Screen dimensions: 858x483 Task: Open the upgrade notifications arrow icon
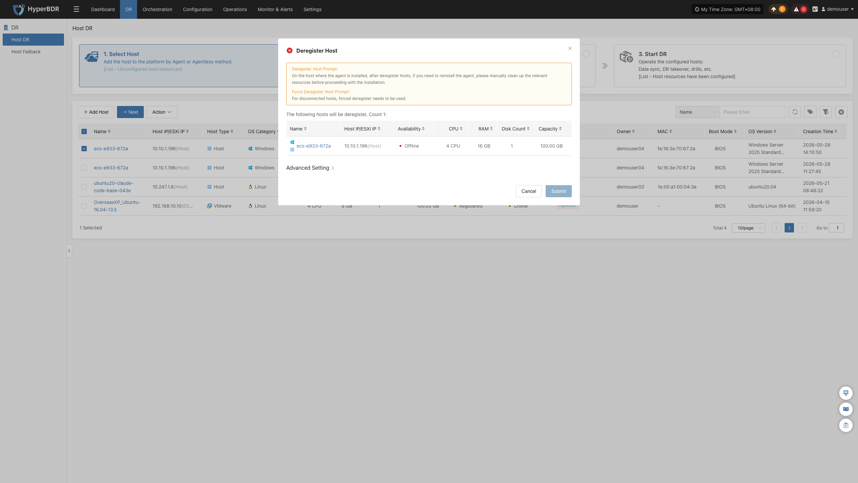[x=774, y=9]
